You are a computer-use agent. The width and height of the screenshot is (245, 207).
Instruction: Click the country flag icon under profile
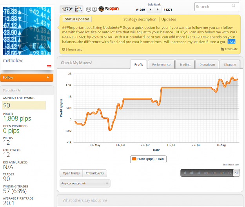[49, 66]
